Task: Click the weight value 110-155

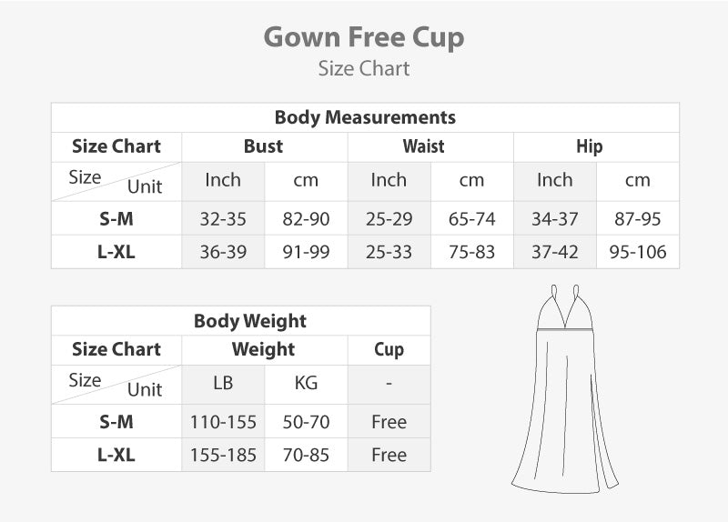Action: (223, 422)
